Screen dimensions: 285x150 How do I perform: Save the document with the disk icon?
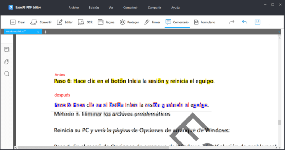pos(258,22)
